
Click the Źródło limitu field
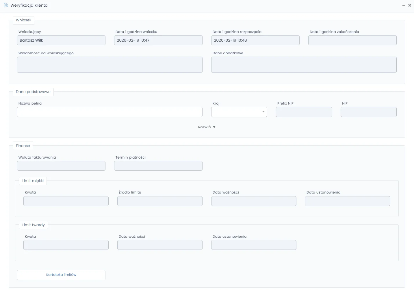(160, 201)
